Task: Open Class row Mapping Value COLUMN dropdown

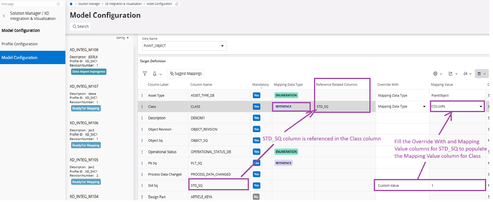Action: 480,106
